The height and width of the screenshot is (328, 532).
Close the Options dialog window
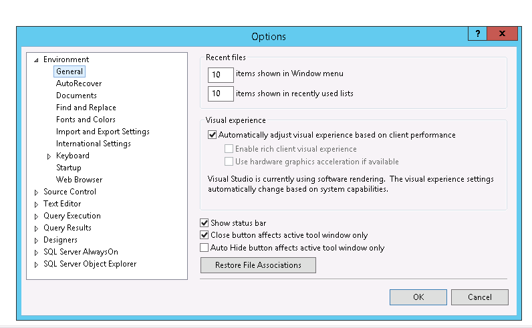[501, 34]
